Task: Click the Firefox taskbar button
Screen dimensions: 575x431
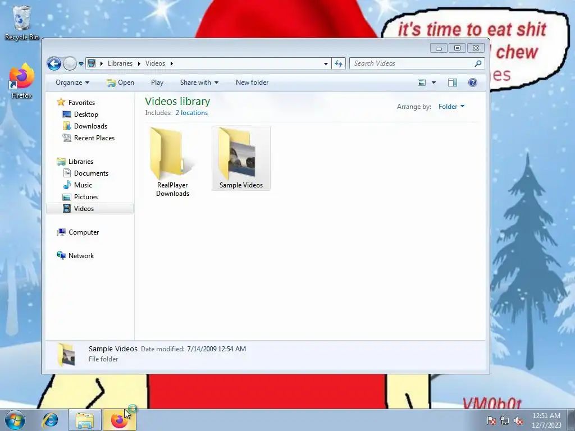Action: pos(119,420)
